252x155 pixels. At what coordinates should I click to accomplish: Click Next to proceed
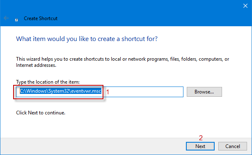(x=200, y=146)
